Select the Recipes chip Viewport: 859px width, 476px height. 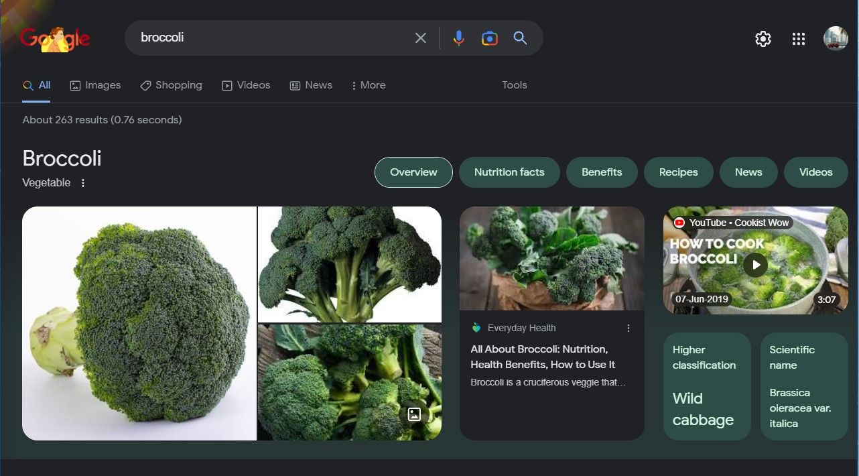[x=678, y=172]
